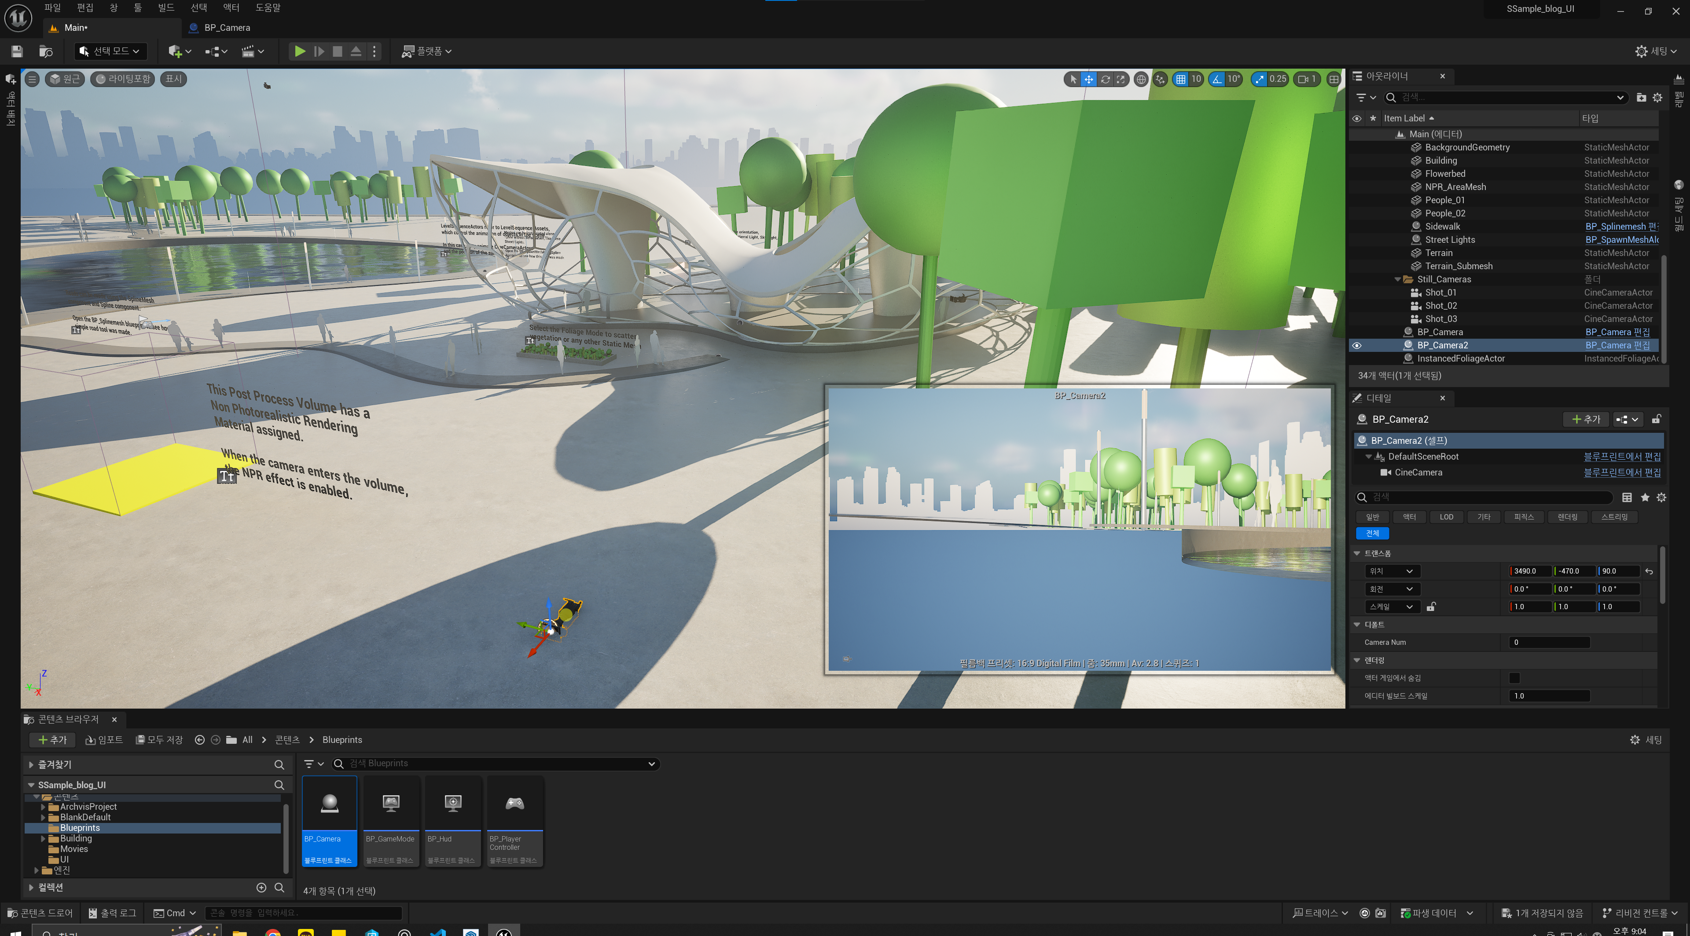Select the BP_Hud blueprint thumbnail
This screenshot has width=1690, height=936.
point(453,821)
